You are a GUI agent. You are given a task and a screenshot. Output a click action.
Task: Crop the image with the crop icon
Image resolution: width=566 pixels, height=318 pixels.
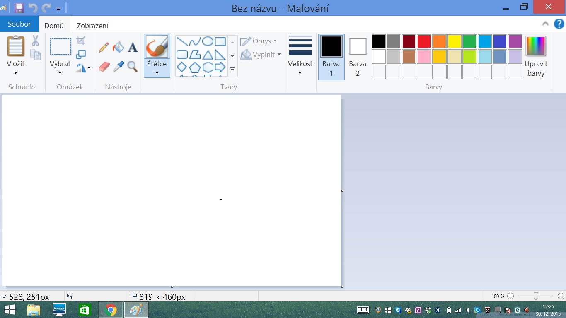click(81, 41)
